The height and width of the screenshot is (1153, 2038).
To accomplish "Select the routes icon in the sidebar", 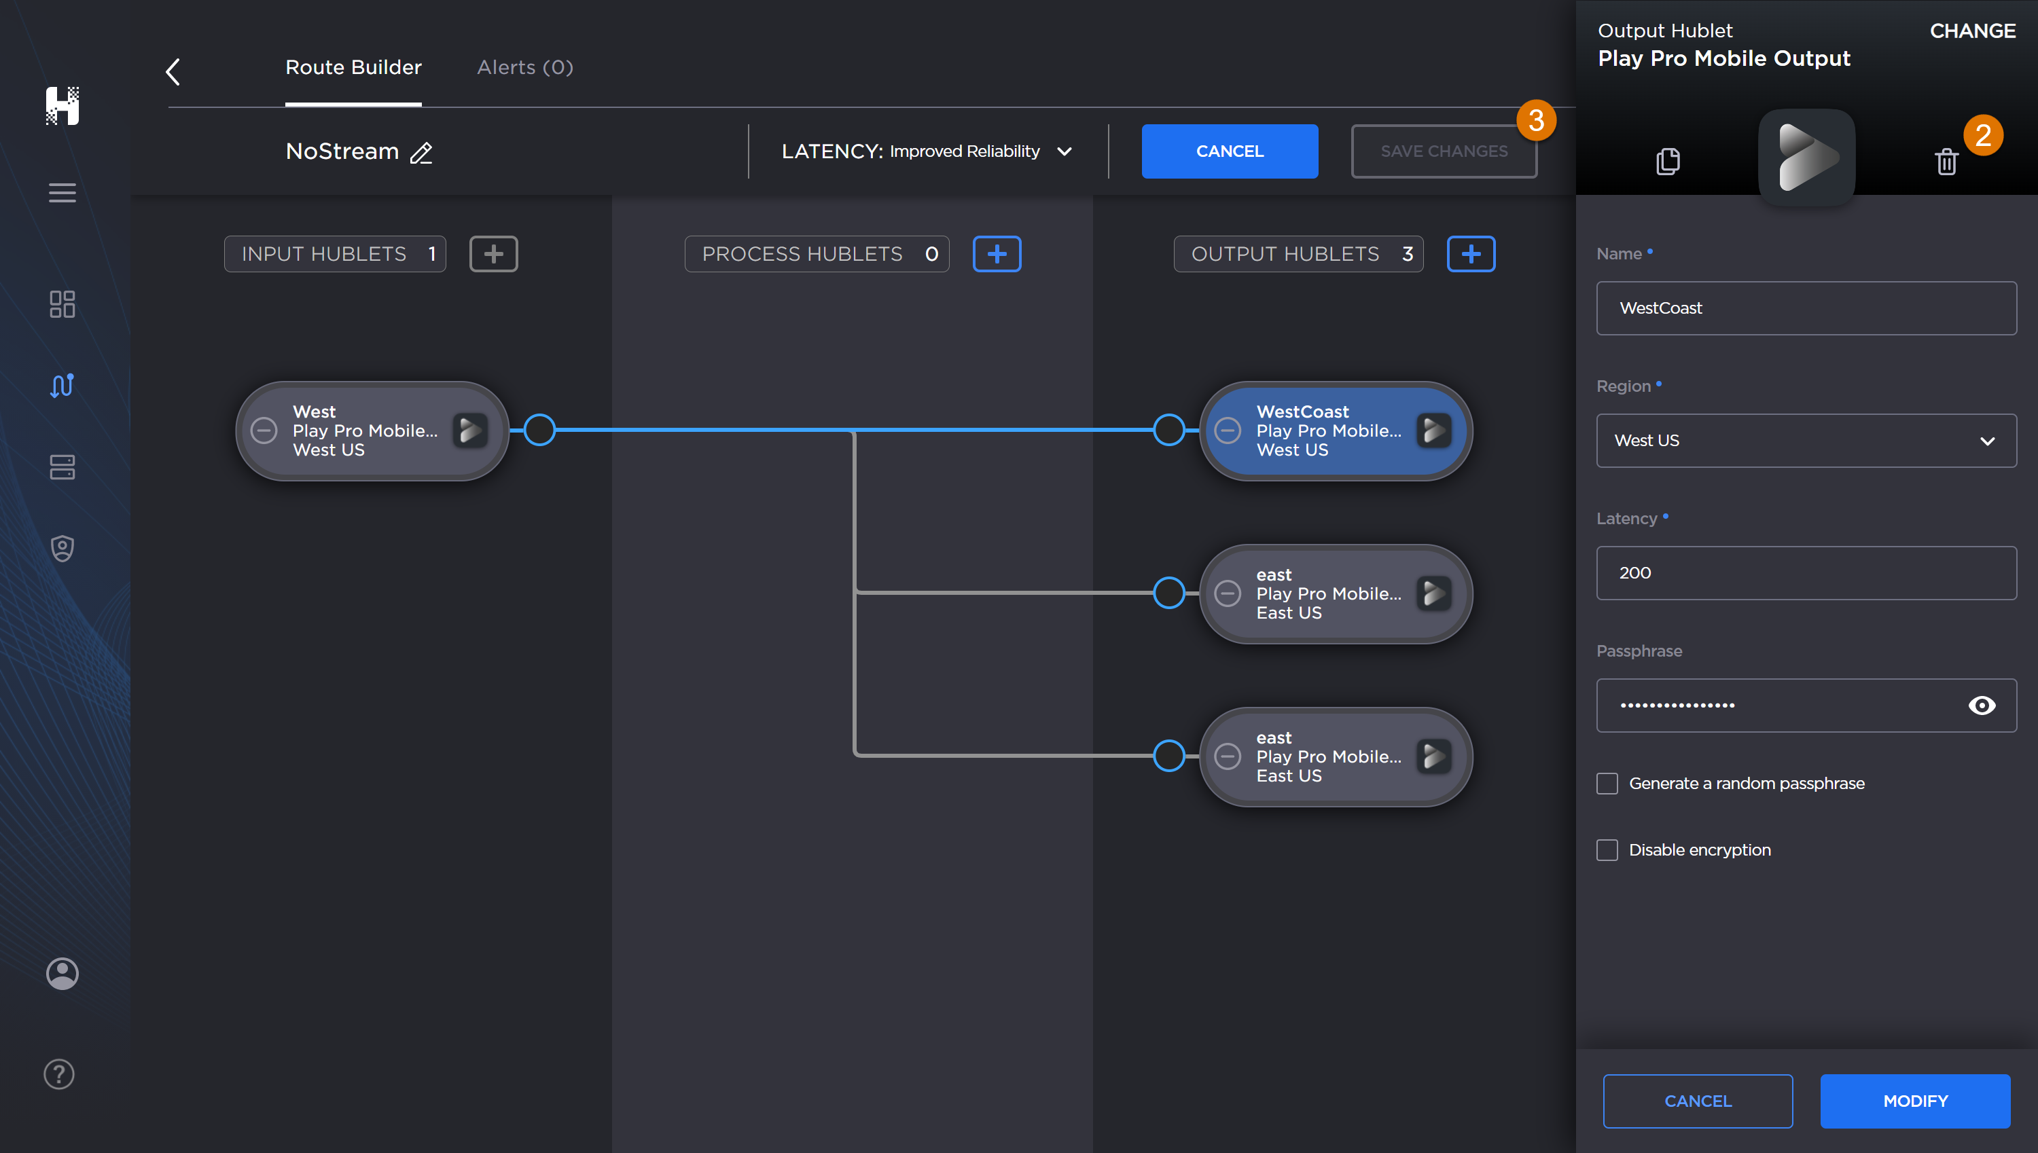I will pyautogui.click(x=62, y=386).
